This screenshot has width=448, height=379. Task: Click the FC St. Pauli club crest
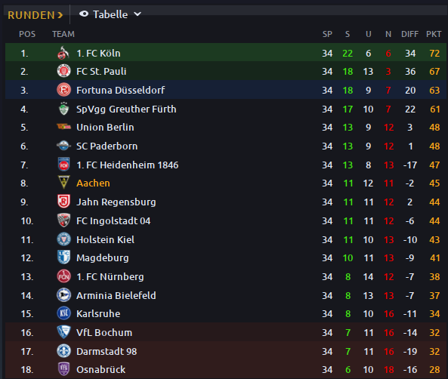tap(63, 71)
